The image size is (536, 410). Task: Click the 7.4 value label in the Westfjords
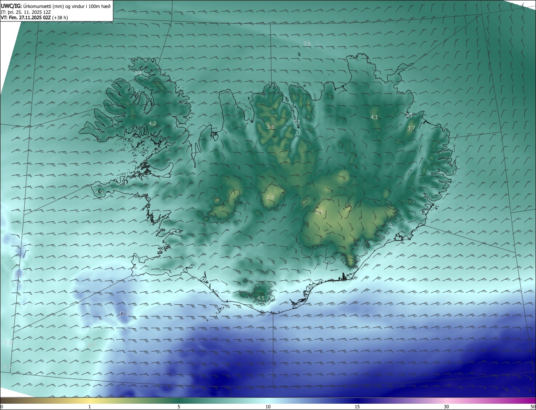138,73
